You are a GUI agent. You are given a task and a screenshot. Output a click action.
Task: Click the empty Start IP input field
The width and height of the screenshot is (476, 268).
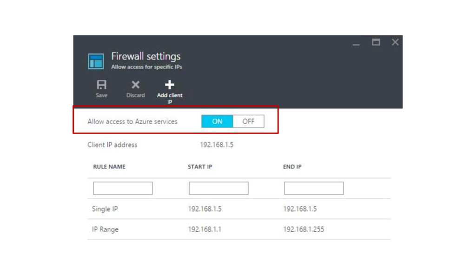218,188
